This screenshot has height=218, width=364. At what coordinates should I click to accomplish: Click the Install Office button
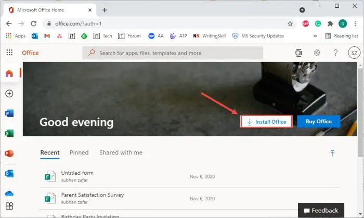tap(266, 122)
